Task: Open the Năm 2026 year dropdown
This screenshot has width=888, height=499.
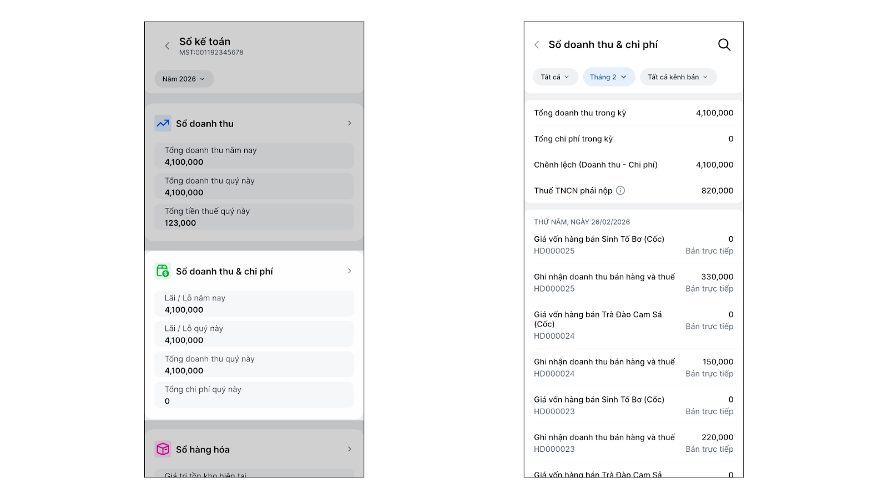Action: point(184,79)
